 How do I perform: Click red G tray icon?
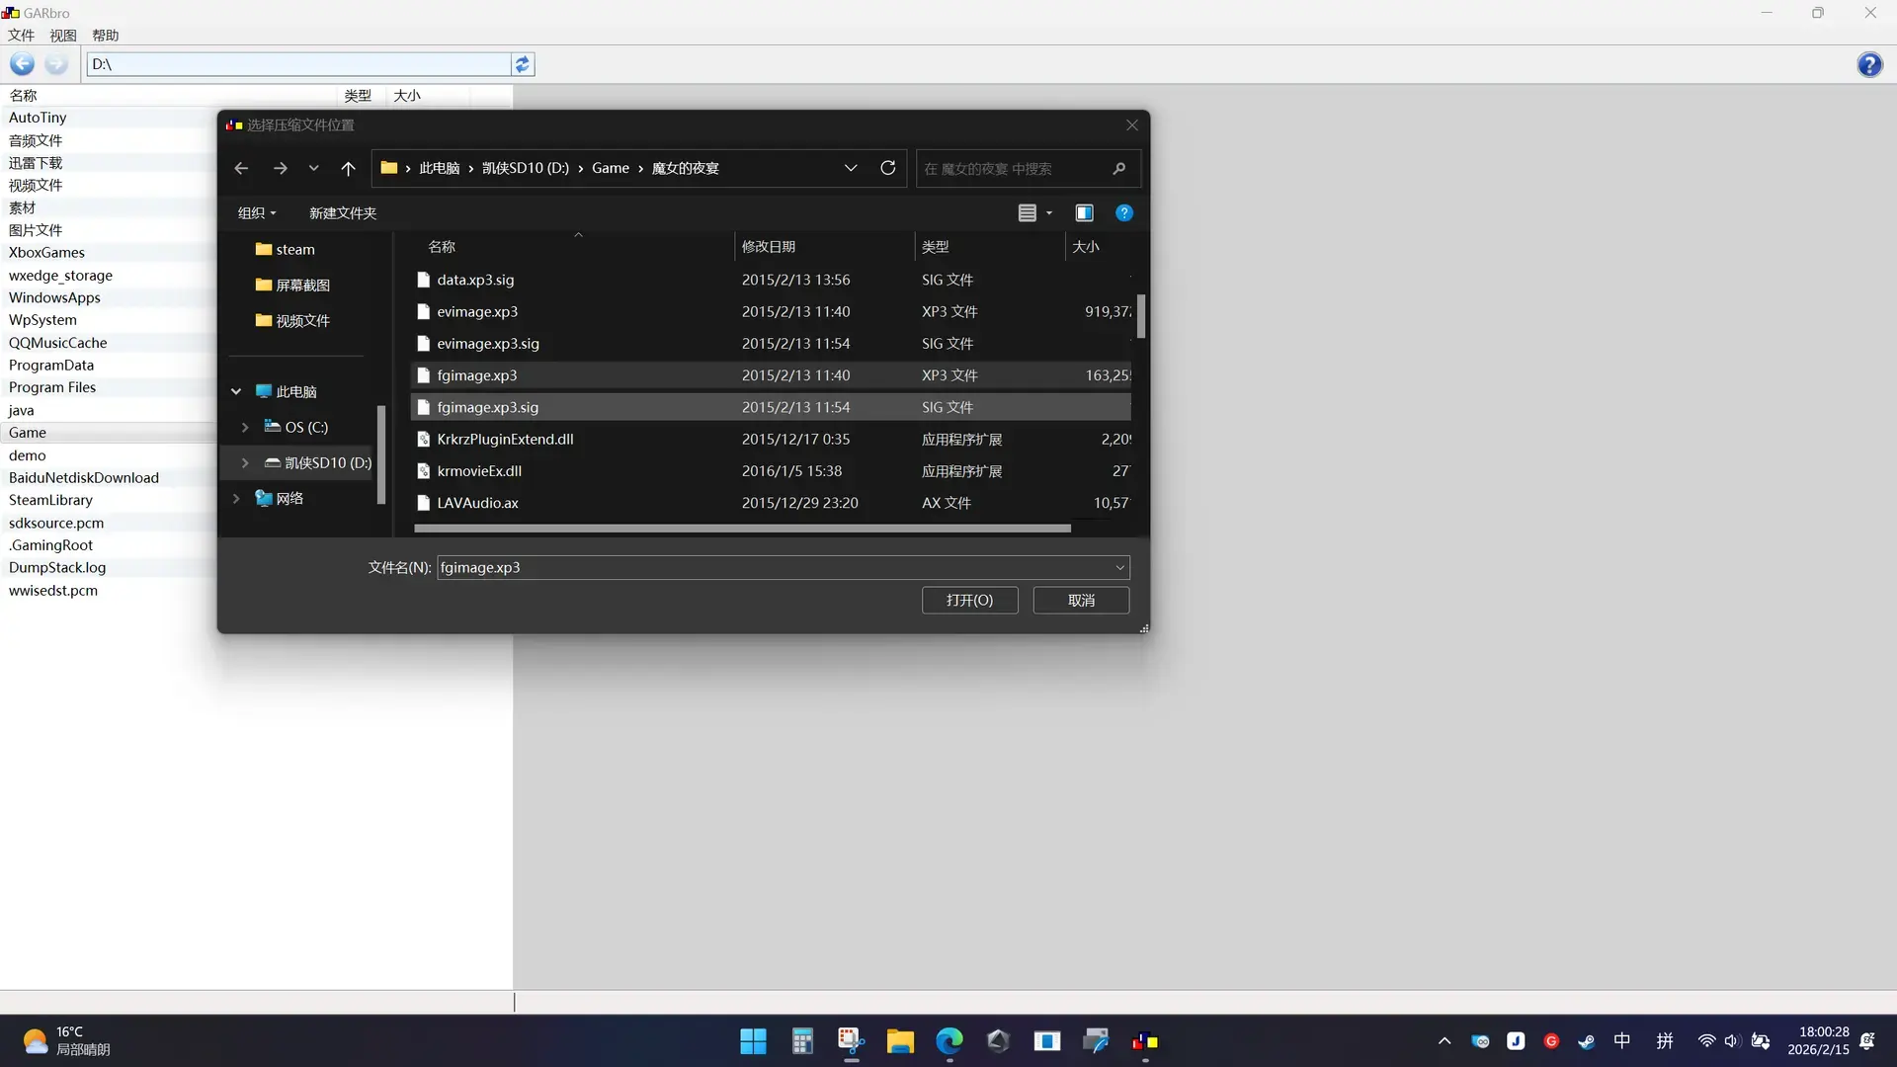[1551, 1041]
